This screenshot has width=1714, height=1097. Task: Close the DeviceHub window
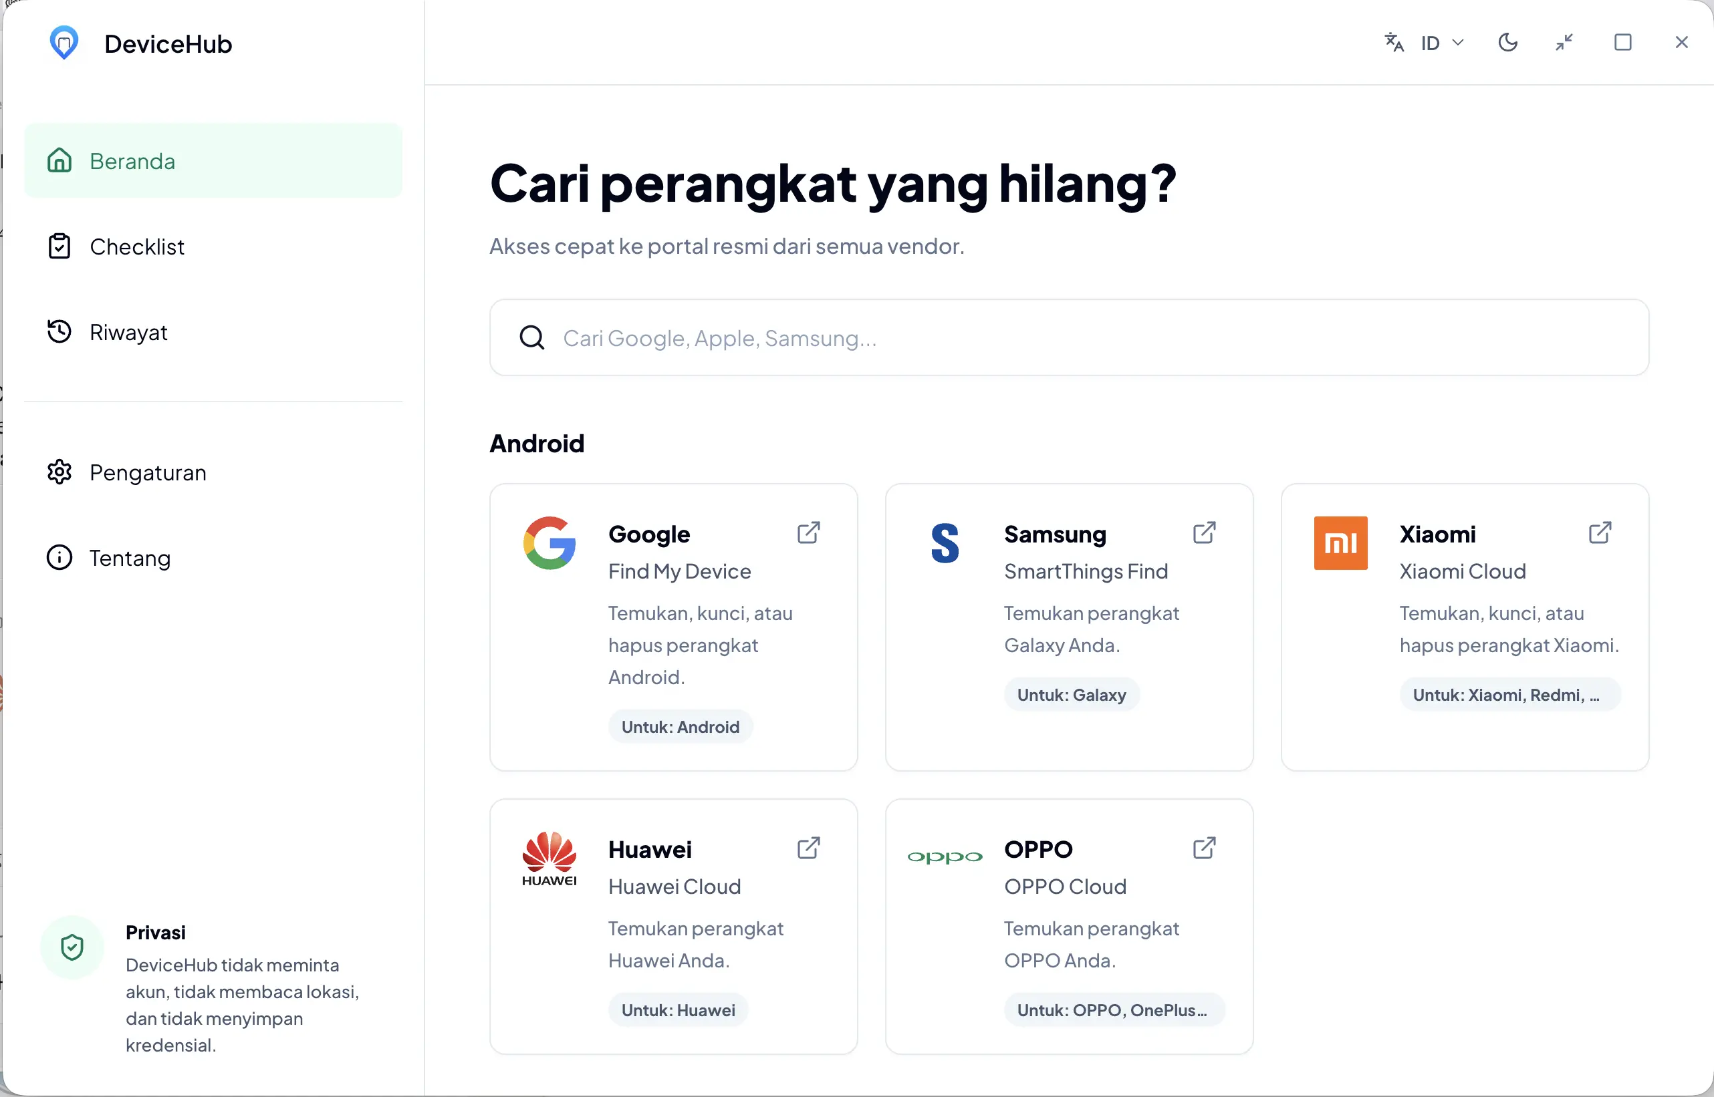coord(1682,43)
